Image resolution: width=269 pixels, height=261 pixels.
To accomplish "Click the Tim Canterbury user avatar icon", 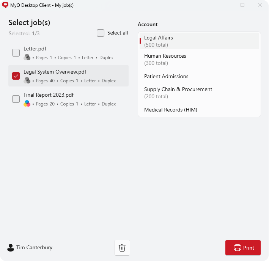I will [11, 248].
